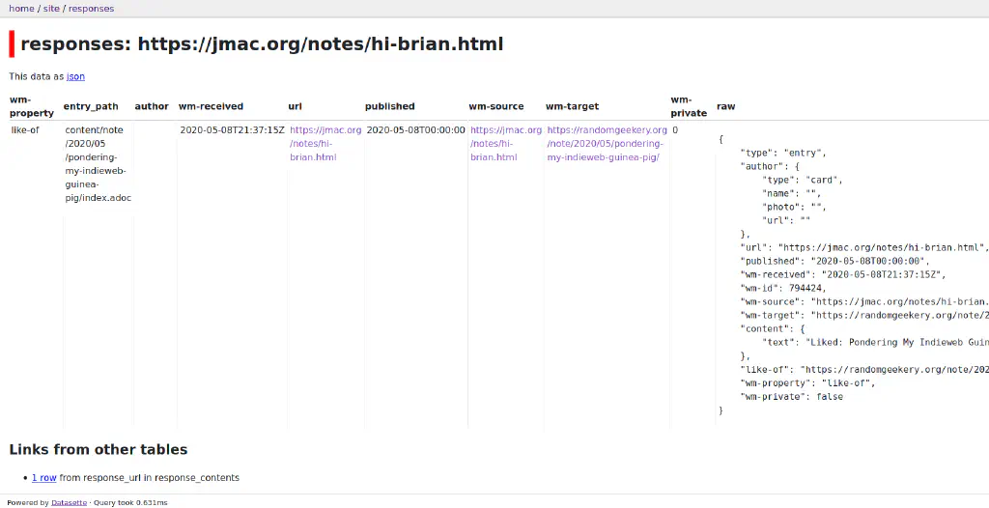Open the wm-source column jmac.org link
Screen dimensions: 989x508
click(506, 143)
